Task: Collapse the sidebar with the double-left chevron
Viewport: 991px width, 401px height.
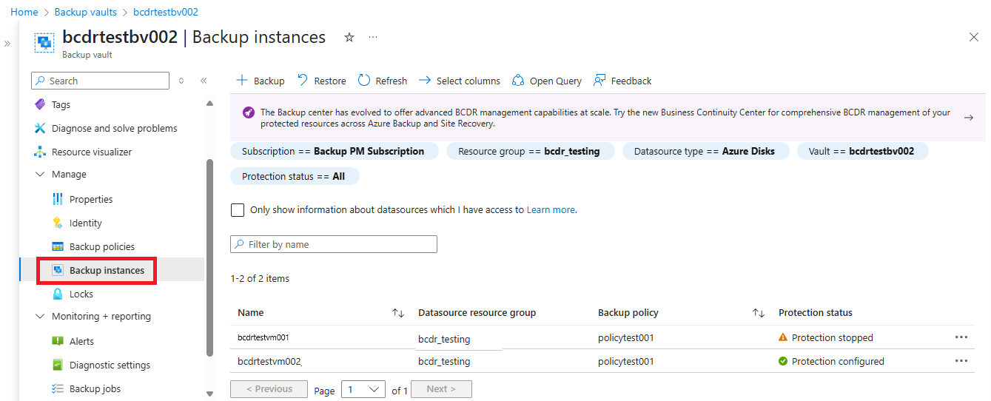Action: [x=204, y=81]
